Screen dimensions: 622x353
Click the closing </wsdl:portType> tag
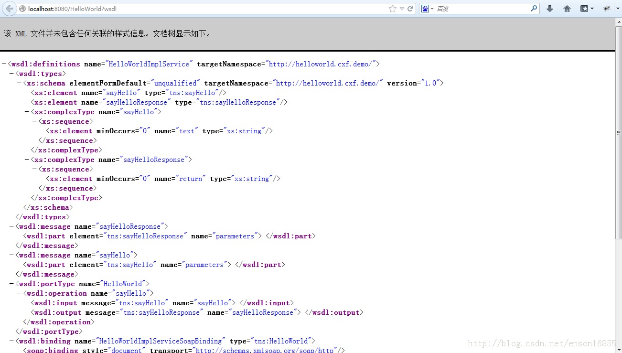49,332
